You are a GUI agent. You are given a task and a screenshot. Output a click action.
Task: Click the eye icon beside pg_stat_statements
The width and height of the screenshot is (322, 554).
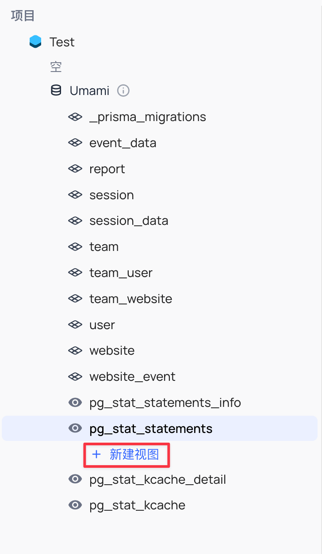(x=75, y=429)
